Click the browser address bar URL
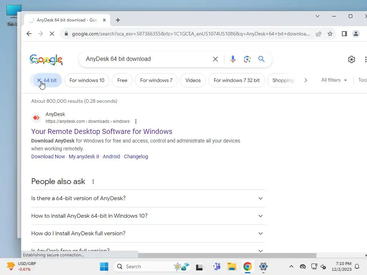The image size is (367, 275). pyautogui.click(x=191, y=34)
